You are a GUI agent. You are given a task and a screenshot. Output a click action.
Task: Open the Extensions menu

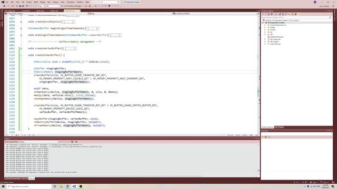71,2
